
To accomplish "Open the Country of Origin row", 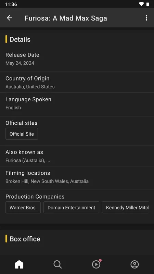I will click(77, 82).
